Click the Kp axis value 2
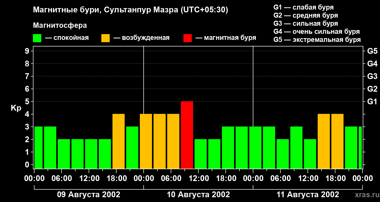Viewport: 380px width, 202px height. 28,139
